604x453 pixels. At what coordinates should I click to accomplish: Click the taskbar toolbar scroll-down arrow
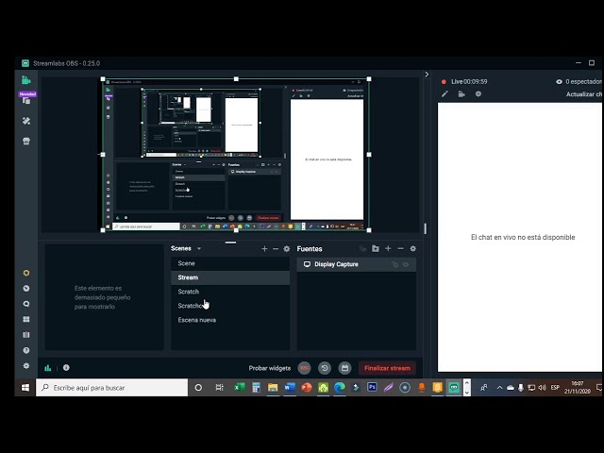[x=467, y=393]
